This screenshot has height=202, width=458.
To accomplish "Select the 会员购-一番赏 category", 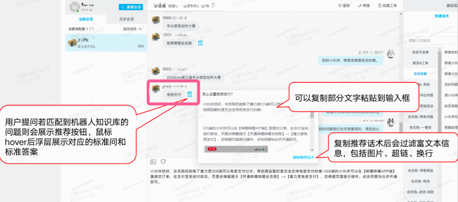I will (x=421, y=127).
